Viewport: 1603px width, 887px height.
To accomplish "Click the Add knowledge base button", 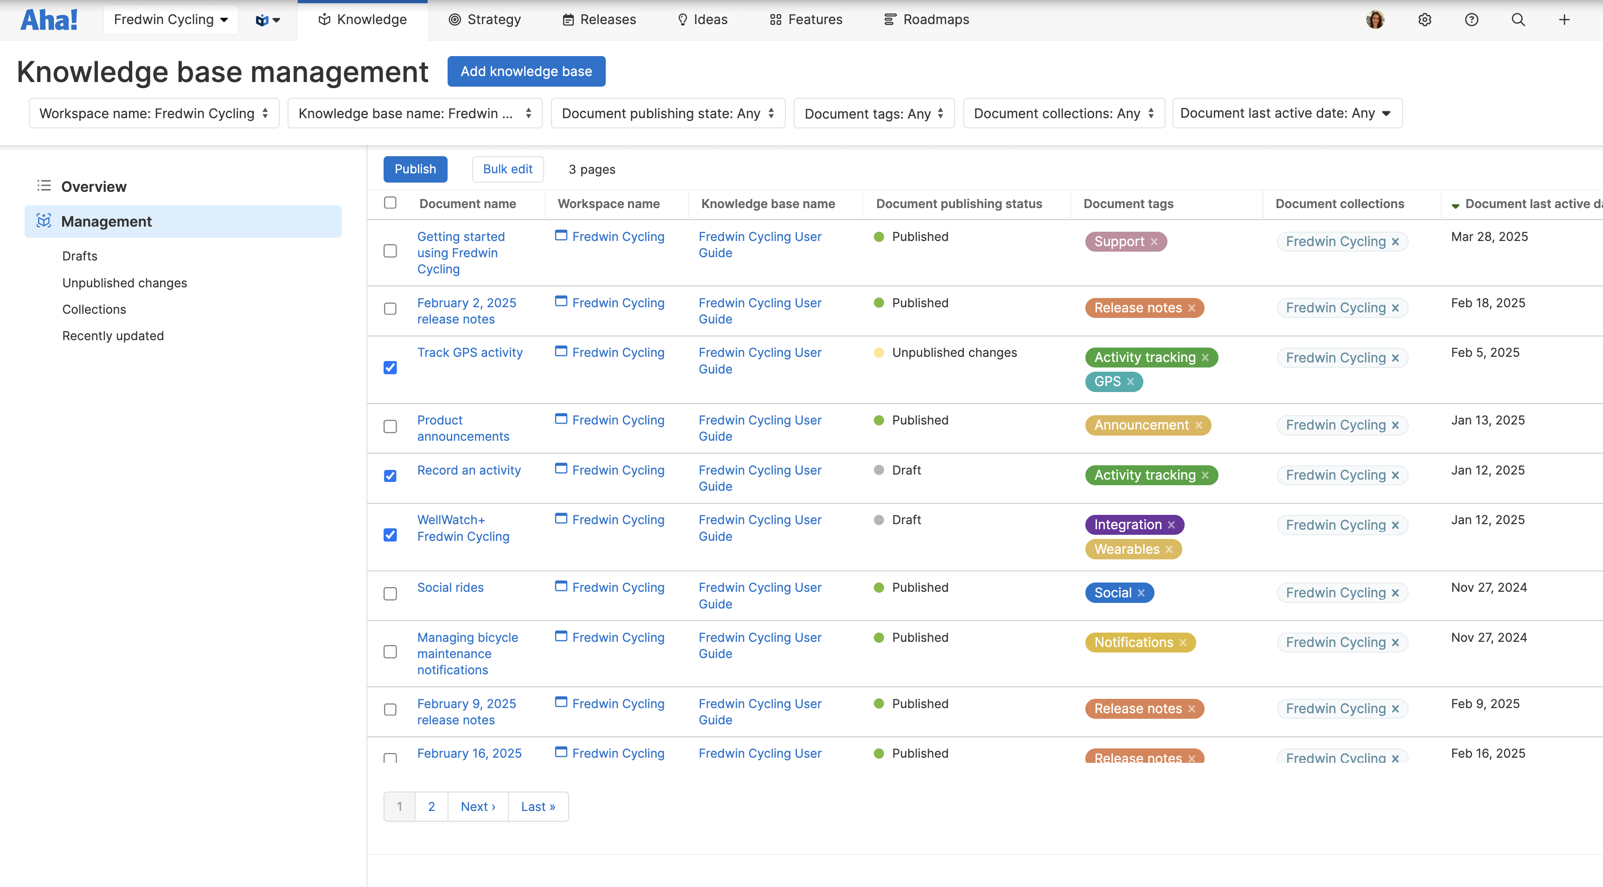I will point(526,71).
